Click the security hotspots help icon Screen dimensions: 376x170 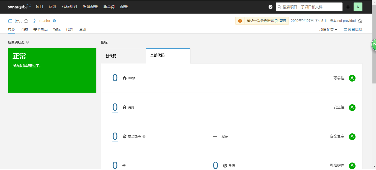(x=144, y=136)
